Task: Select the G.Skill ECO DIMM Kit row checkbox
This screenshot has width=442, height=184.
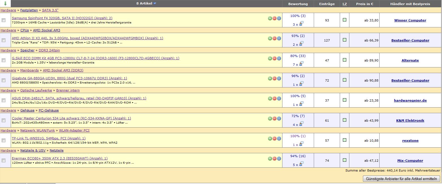Action: (4, 60)
